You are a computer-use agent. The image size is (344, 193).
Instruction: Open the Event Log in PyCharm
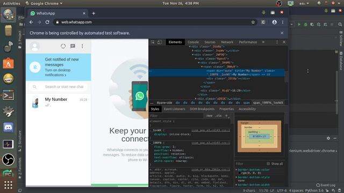326,185
